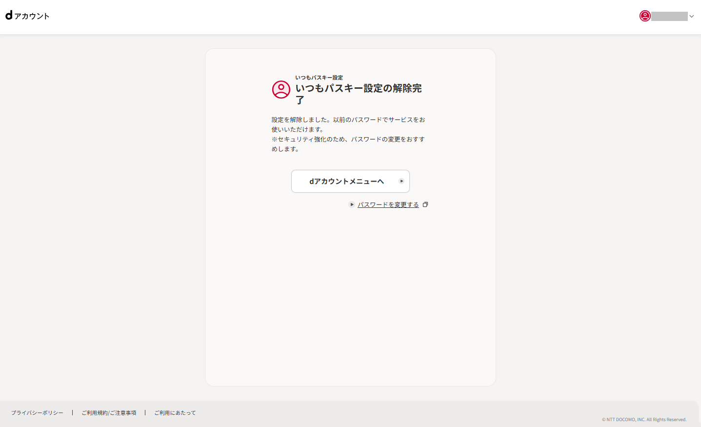Click the dアカウント logo in header
The height and width of the screenshot is (427, 701).
(x=27, y=16)
